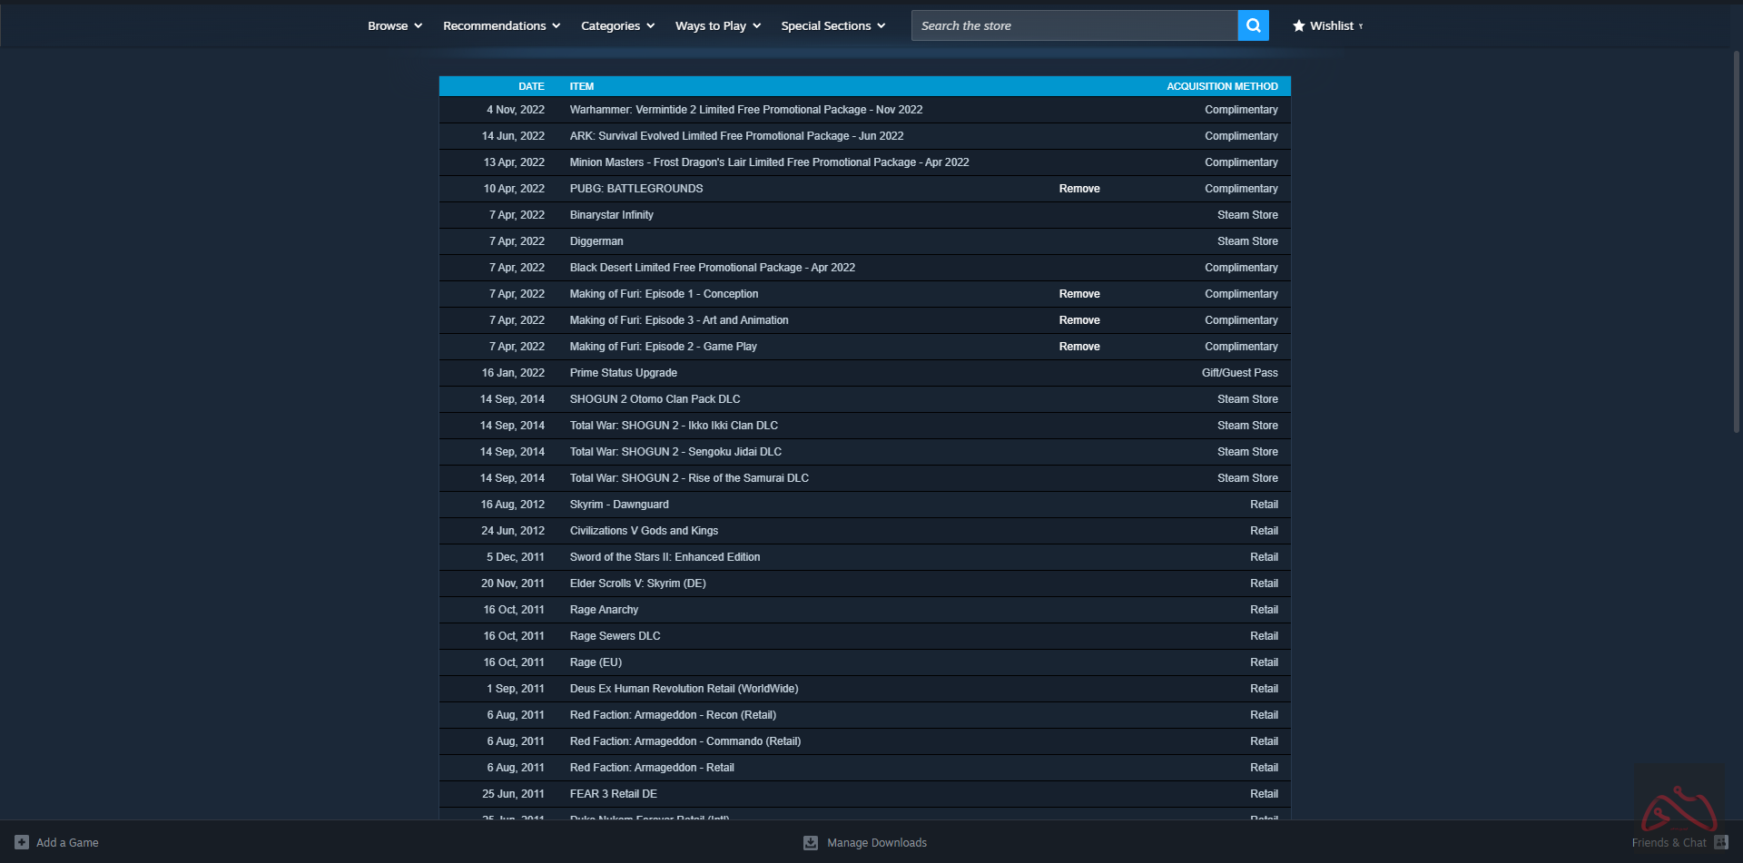The image size is (1743, 863).
Task: Remove Making of Furi Episode 3 license
Action: [1078, 320]
